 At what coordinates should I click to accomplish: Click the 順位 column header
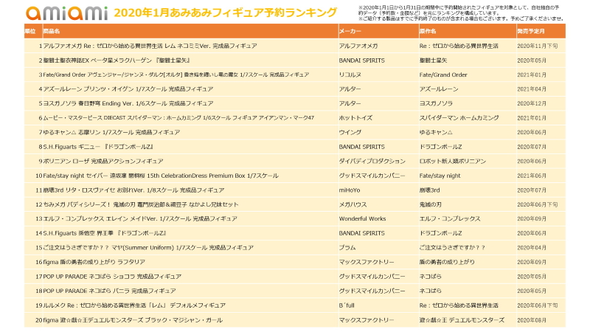click(29, 32)
